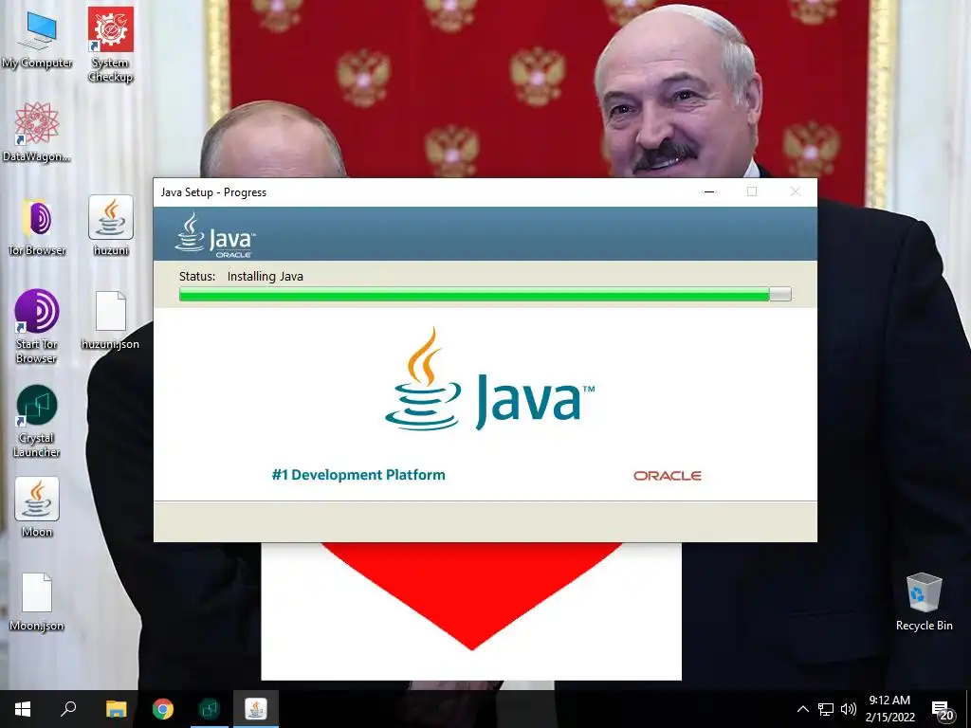
Task: Open the network status tray icon
Action: click(826, 709)
